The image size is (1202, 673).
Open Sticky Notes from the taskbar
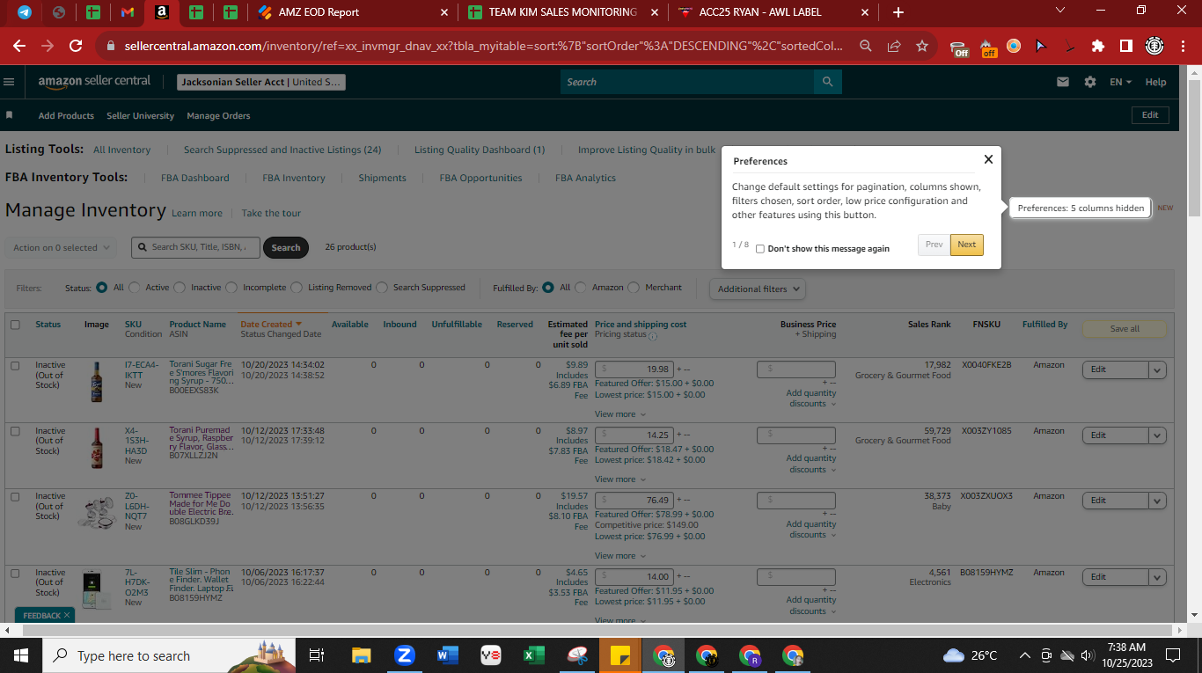pyautogui.click(x=620, y=655)
